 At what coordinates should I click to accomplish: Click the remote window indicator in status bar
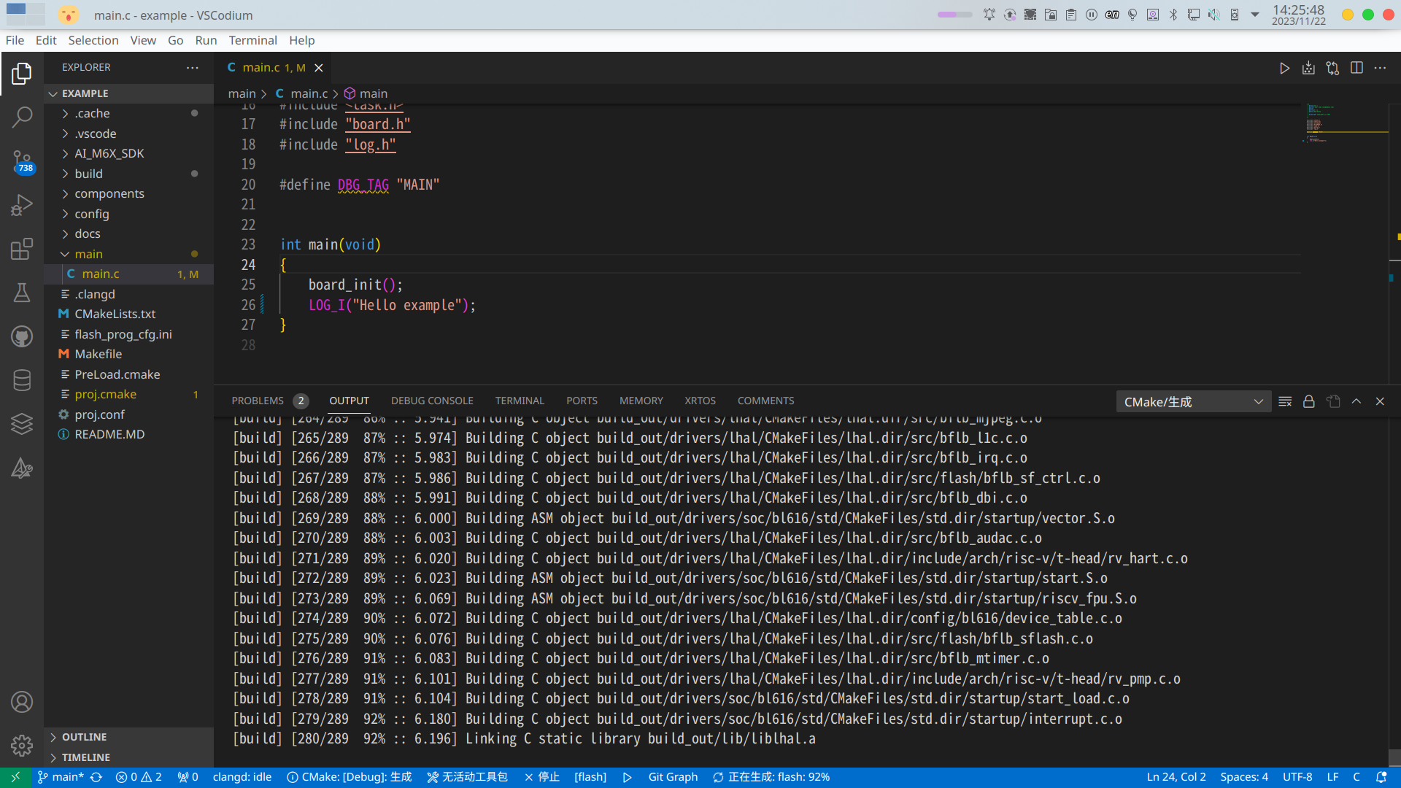[x=15, y=777]
